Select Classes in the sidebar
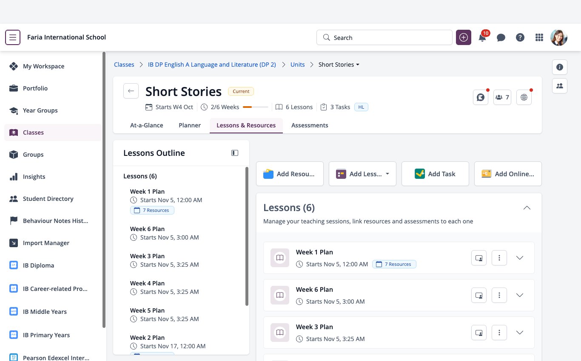This screenshot has height=361, width=581. coord(53,133)
